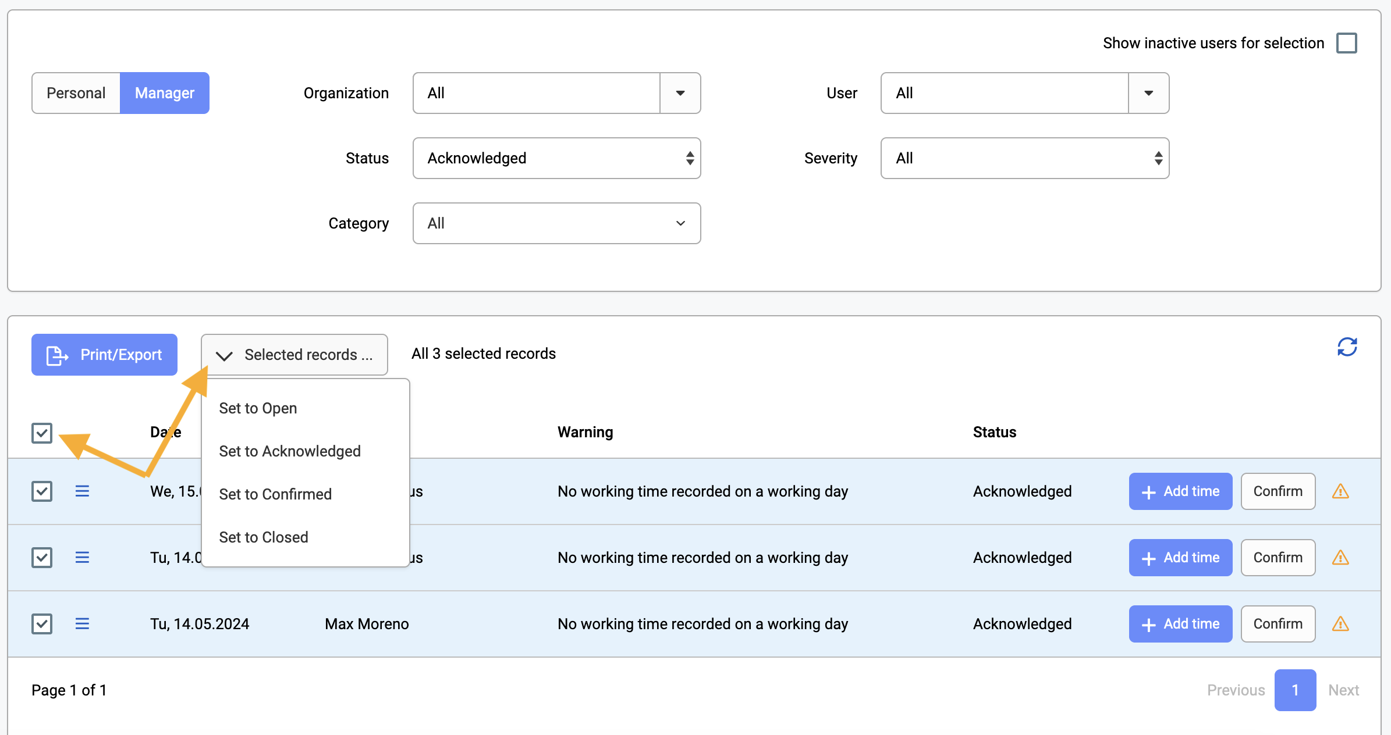The height and width of the screenshot is (735, 1391).
Task: Open the Status filter set to Acknowledged
Action: pos(556,158)
